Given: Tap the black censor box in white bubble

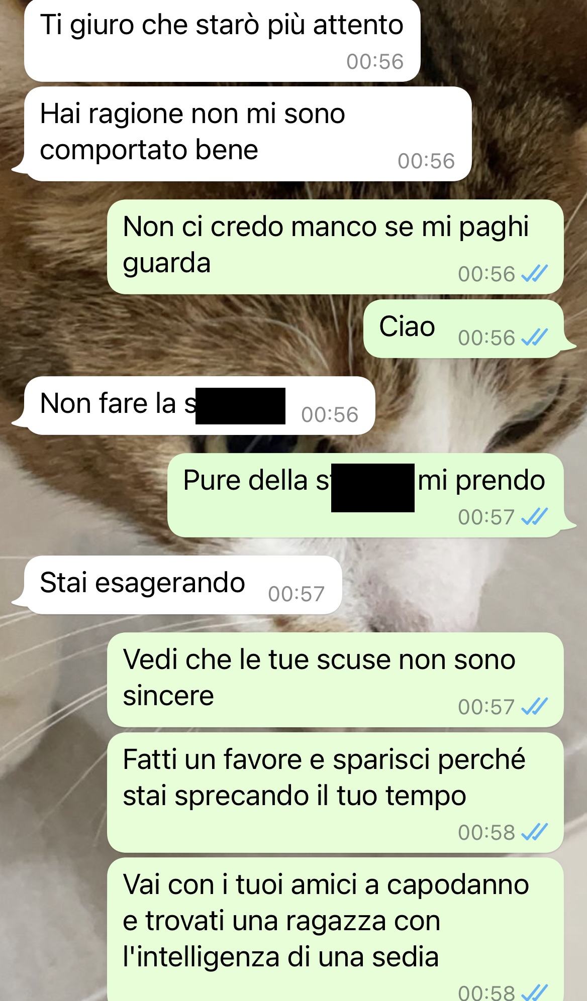Looking at the screenshot, I should tap(240, 406).
